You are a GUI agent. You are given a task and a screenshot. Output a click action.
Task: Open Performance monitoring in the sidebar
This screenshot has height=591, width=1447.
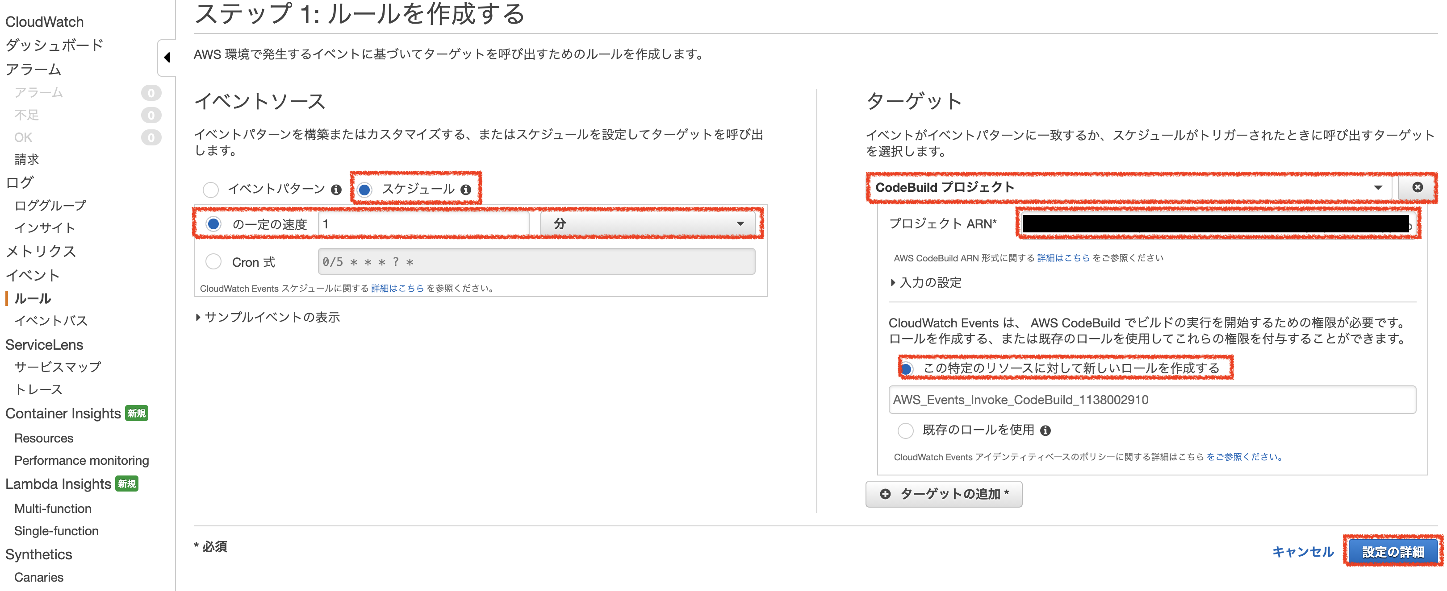pos(81,460)
